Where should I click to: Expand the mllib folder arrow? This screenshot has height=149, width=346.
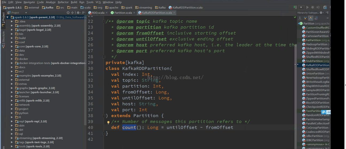12,101
